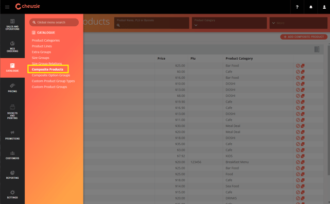Open Sales and Operations in sidebar
The width and height of the screenshot is (330, 204).
[x=12, y=25]
